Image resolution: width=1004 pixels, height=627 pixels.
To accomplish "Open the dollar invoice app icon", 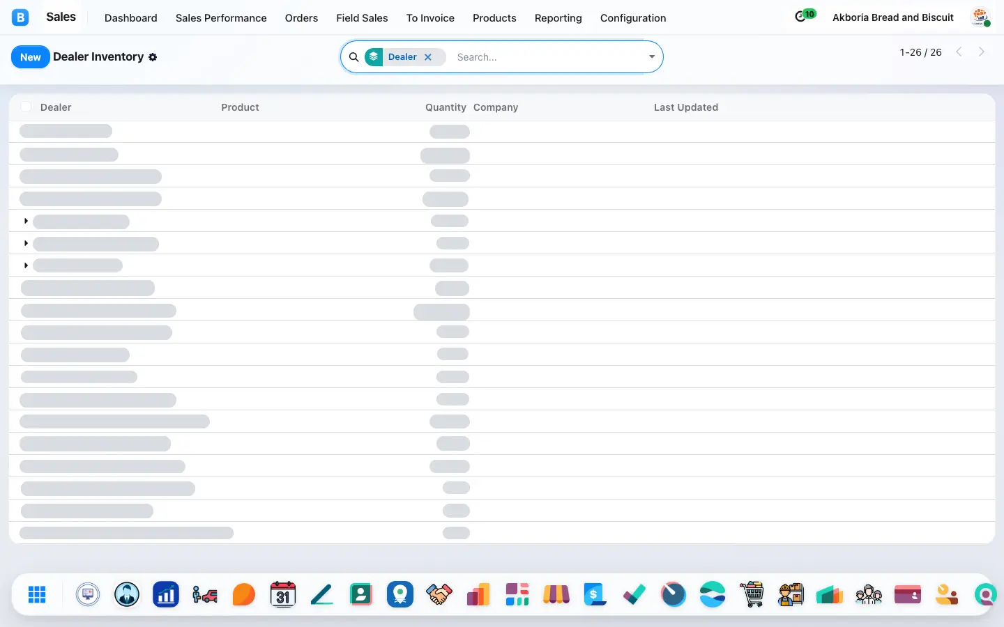I will (595, 594).
